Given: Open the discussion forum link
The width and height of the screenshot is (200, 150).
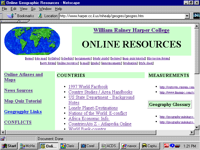Looking at the screenshot, I should (x=158, y=58).
